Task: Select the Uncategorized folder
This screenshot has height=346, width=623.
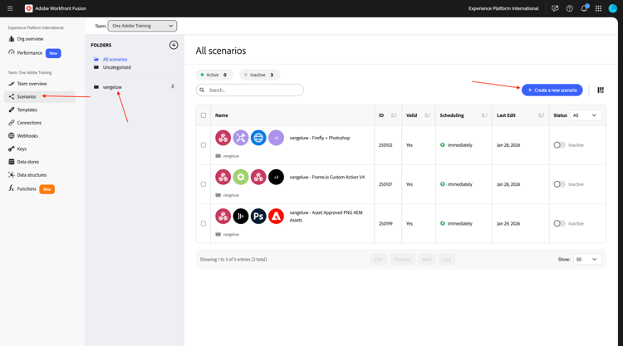Action: click(x=117, y=67)
